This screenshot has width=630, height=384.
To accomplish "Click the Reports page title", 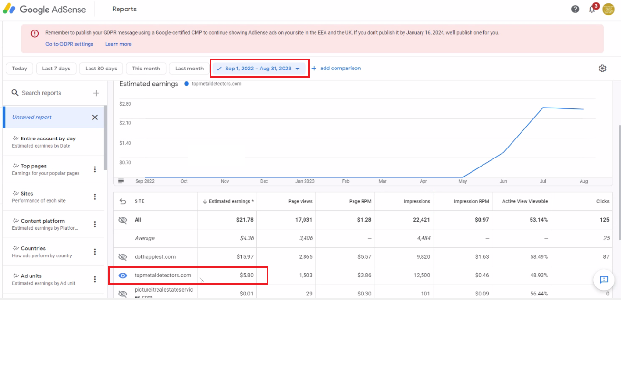I will click(124, 9).
